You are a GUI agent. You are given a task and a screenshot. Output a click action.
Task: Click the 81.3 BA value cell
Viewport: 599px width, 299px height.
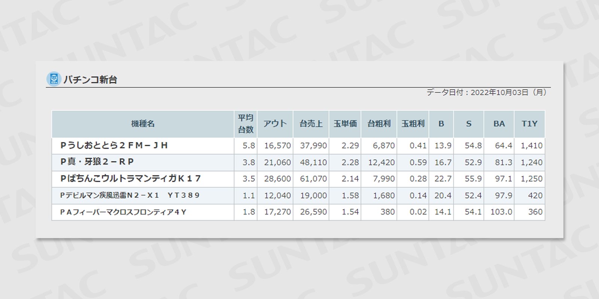coord(499,163)
